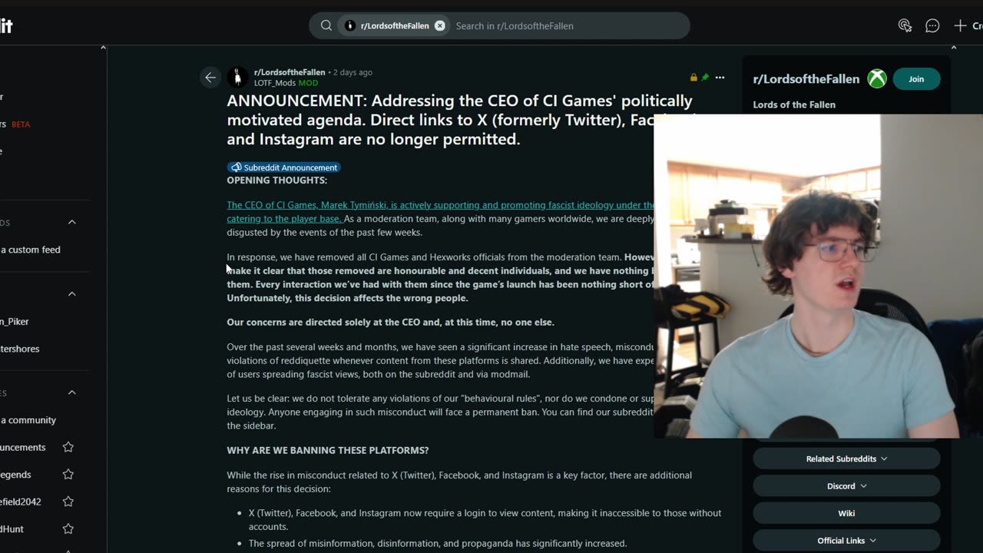This screenshot has height=553, width=983.
Task: Open the post options three-dot menu
Action: 720,78
